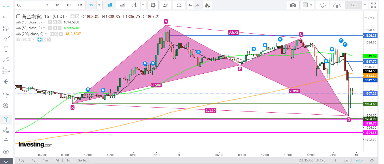This screenshot has width=384, height=164.
Task: Undo the last chart action
Action: click(190, 5)
